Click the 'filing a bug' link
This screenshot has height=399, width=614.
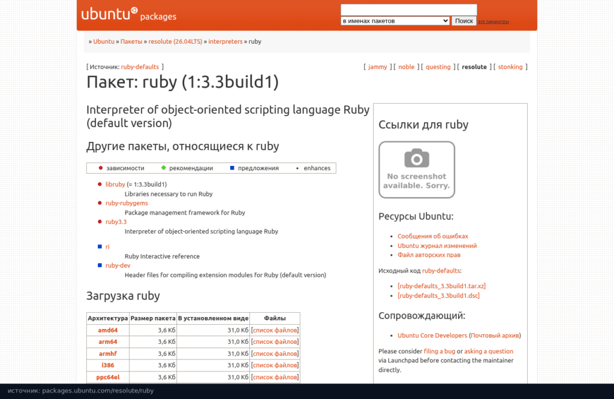[440, 351]
